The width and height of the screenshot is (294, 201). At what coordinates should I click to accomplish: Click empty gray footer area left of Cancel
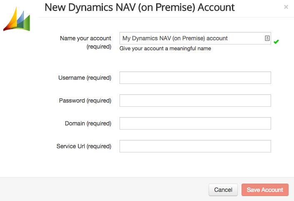(x=103, y=189)
